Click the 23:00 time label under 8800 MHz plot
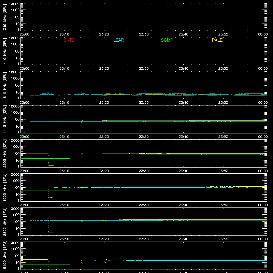 pos(25,239)
